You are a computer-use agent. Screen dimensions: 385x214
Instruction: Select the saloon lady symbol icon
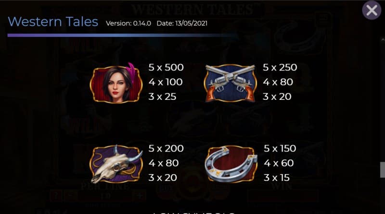116,83
